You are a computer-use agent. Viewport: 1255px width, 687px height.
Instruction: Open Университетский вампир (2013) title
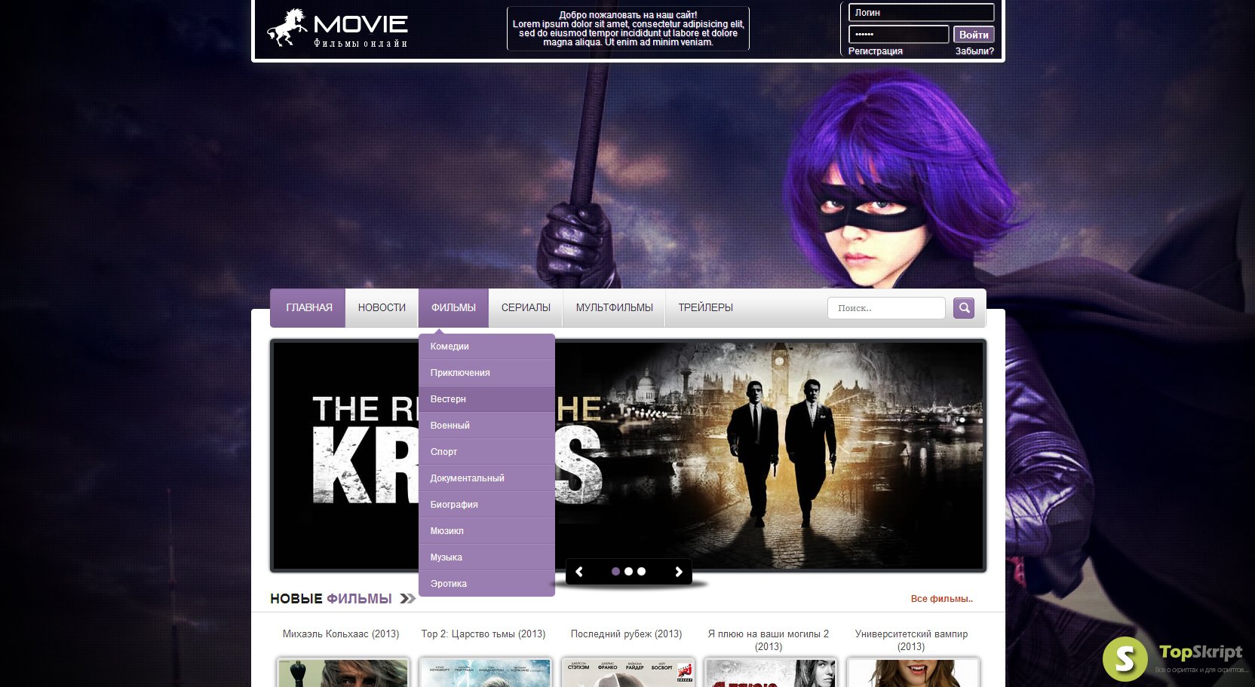911,640
